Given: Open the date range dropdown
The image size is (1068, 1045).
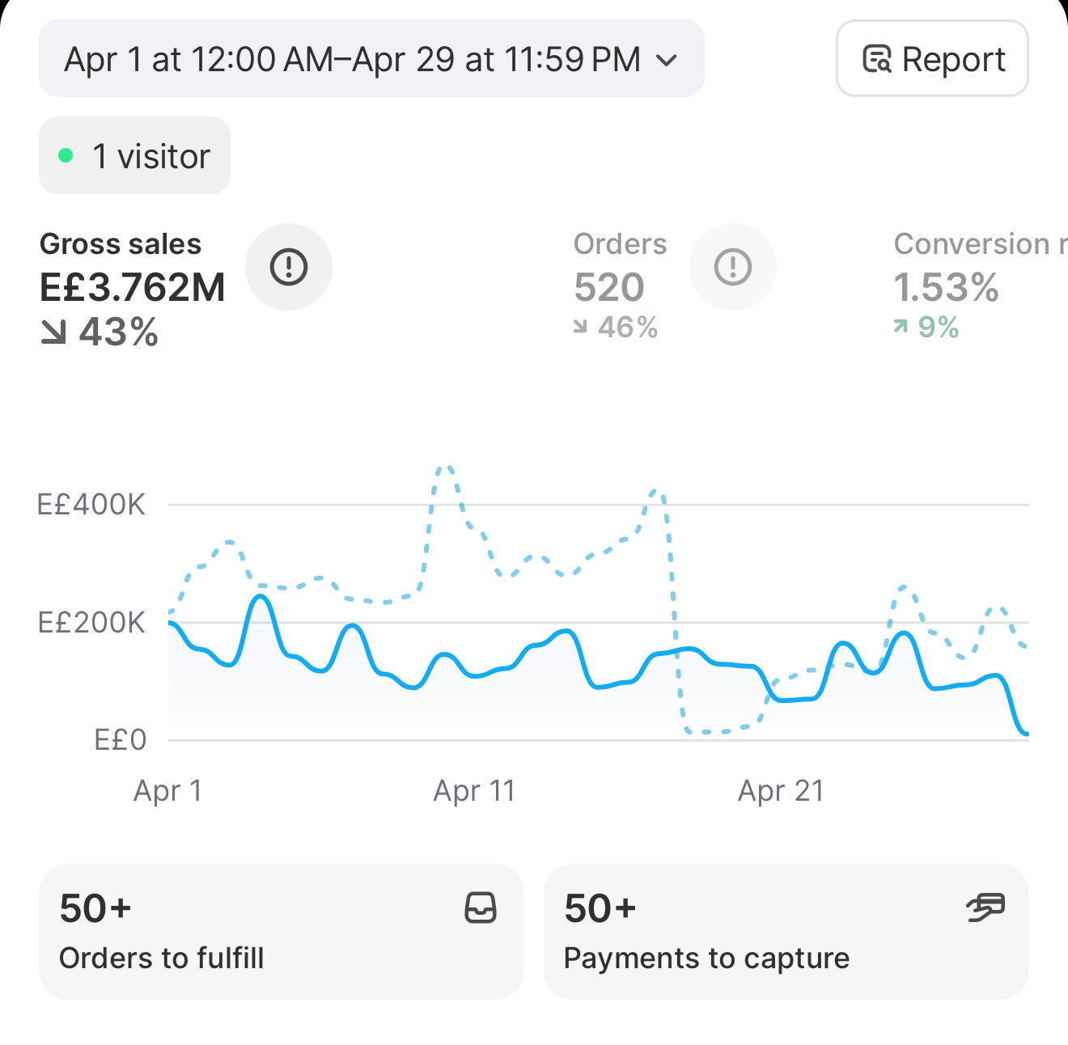Looking at the screenshot, I should pyautogui.click(x=371, y=58).
